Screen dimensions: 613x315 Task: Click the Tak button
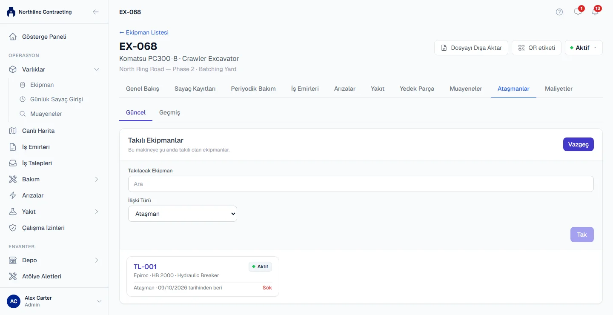point(582,235)
